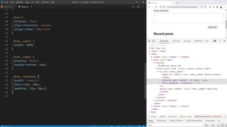Select the Styles tab in DevTools
The width and height of the screenshot is (227, 127).
point(150,121)
